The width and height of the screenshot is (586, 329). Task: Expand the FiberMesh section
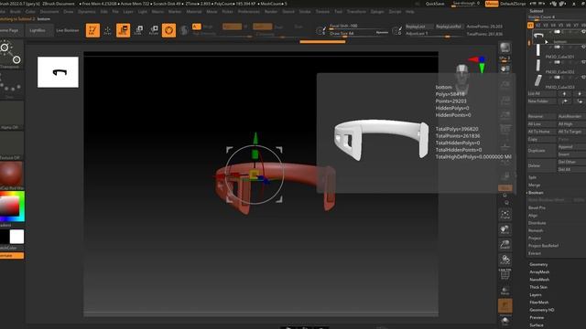(539, 302)
